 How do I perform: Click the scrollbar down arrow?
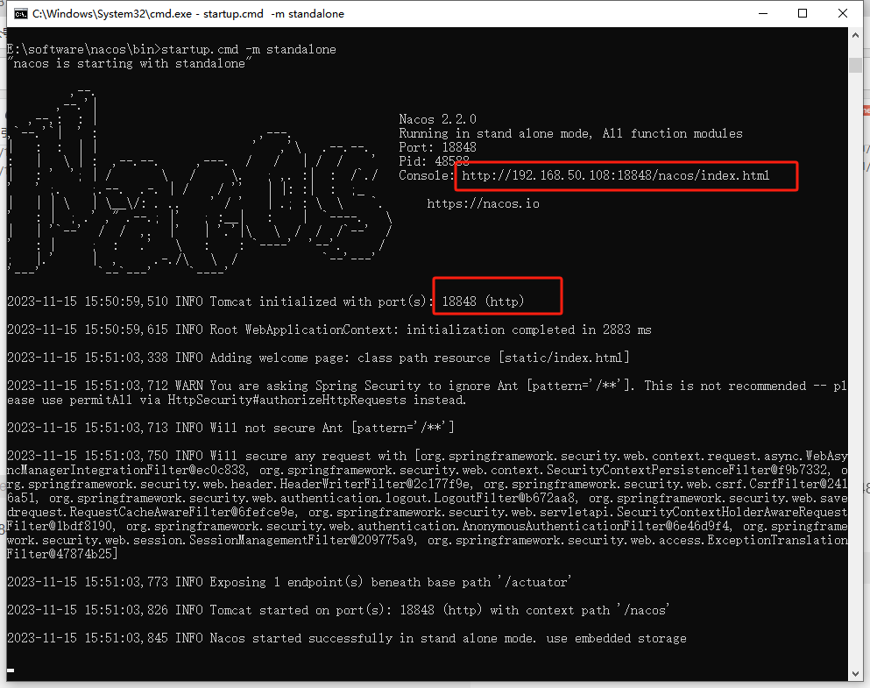[x=855, y=674]
